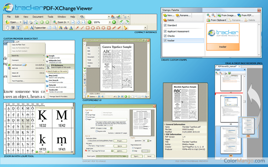Select the Hand tool icon

tap(8, 28)
